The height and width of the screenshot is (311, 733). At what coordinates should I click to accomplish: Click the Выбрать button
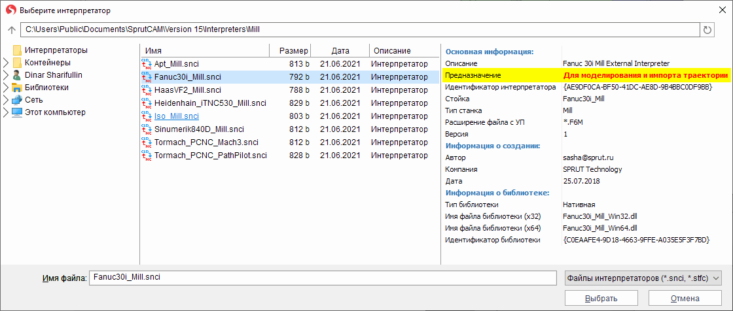click(603, 299)
